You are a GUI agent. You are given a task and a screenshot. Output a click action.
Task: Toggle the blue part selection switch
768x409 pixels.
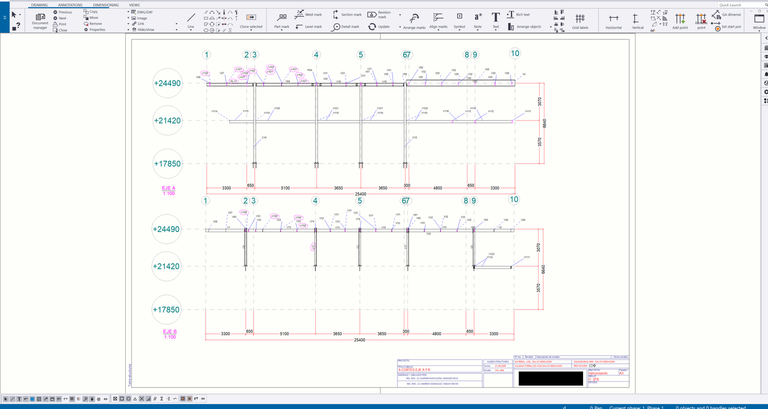click(32, 399)
